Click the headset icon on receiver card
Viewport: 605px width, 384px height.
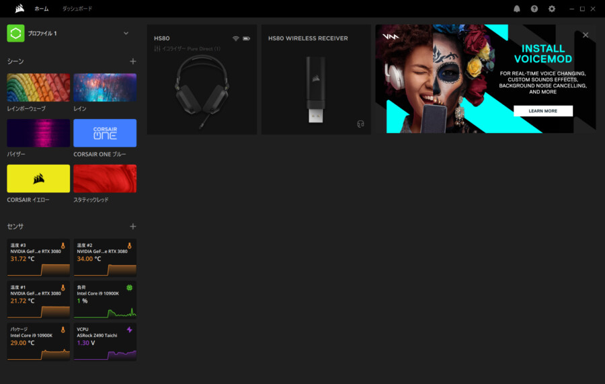click(x=361, y=124)
